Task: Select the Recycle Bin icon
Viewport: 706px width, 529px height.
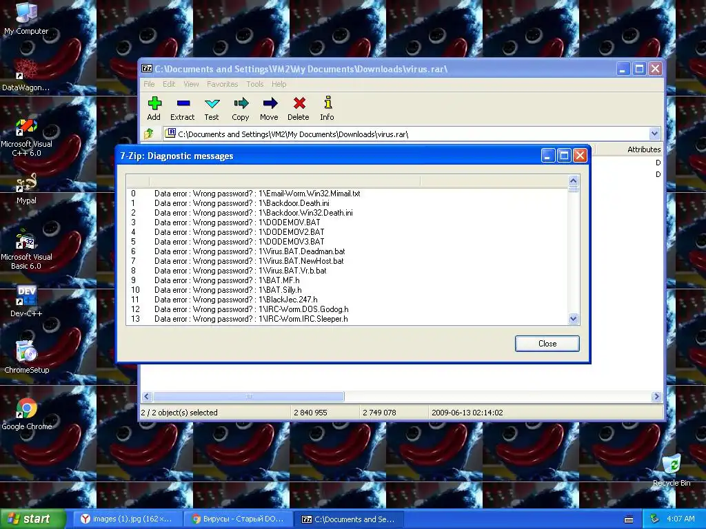Action: pyautogui.click(x=672, y=470)
